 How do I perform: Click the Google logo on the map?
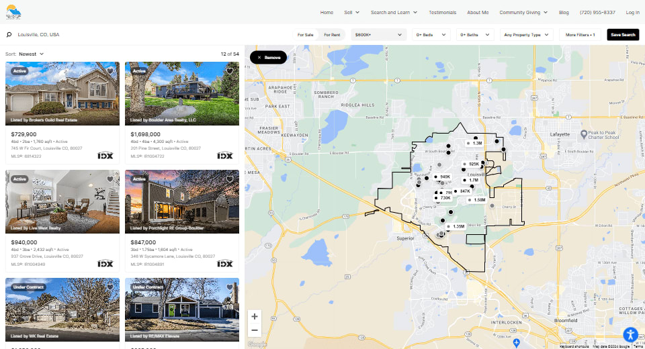(257, 344)
